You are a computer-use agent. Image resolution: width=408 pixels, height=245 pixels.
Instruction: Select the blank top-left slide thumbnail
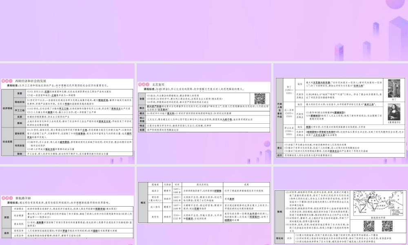tap(67, 31)
